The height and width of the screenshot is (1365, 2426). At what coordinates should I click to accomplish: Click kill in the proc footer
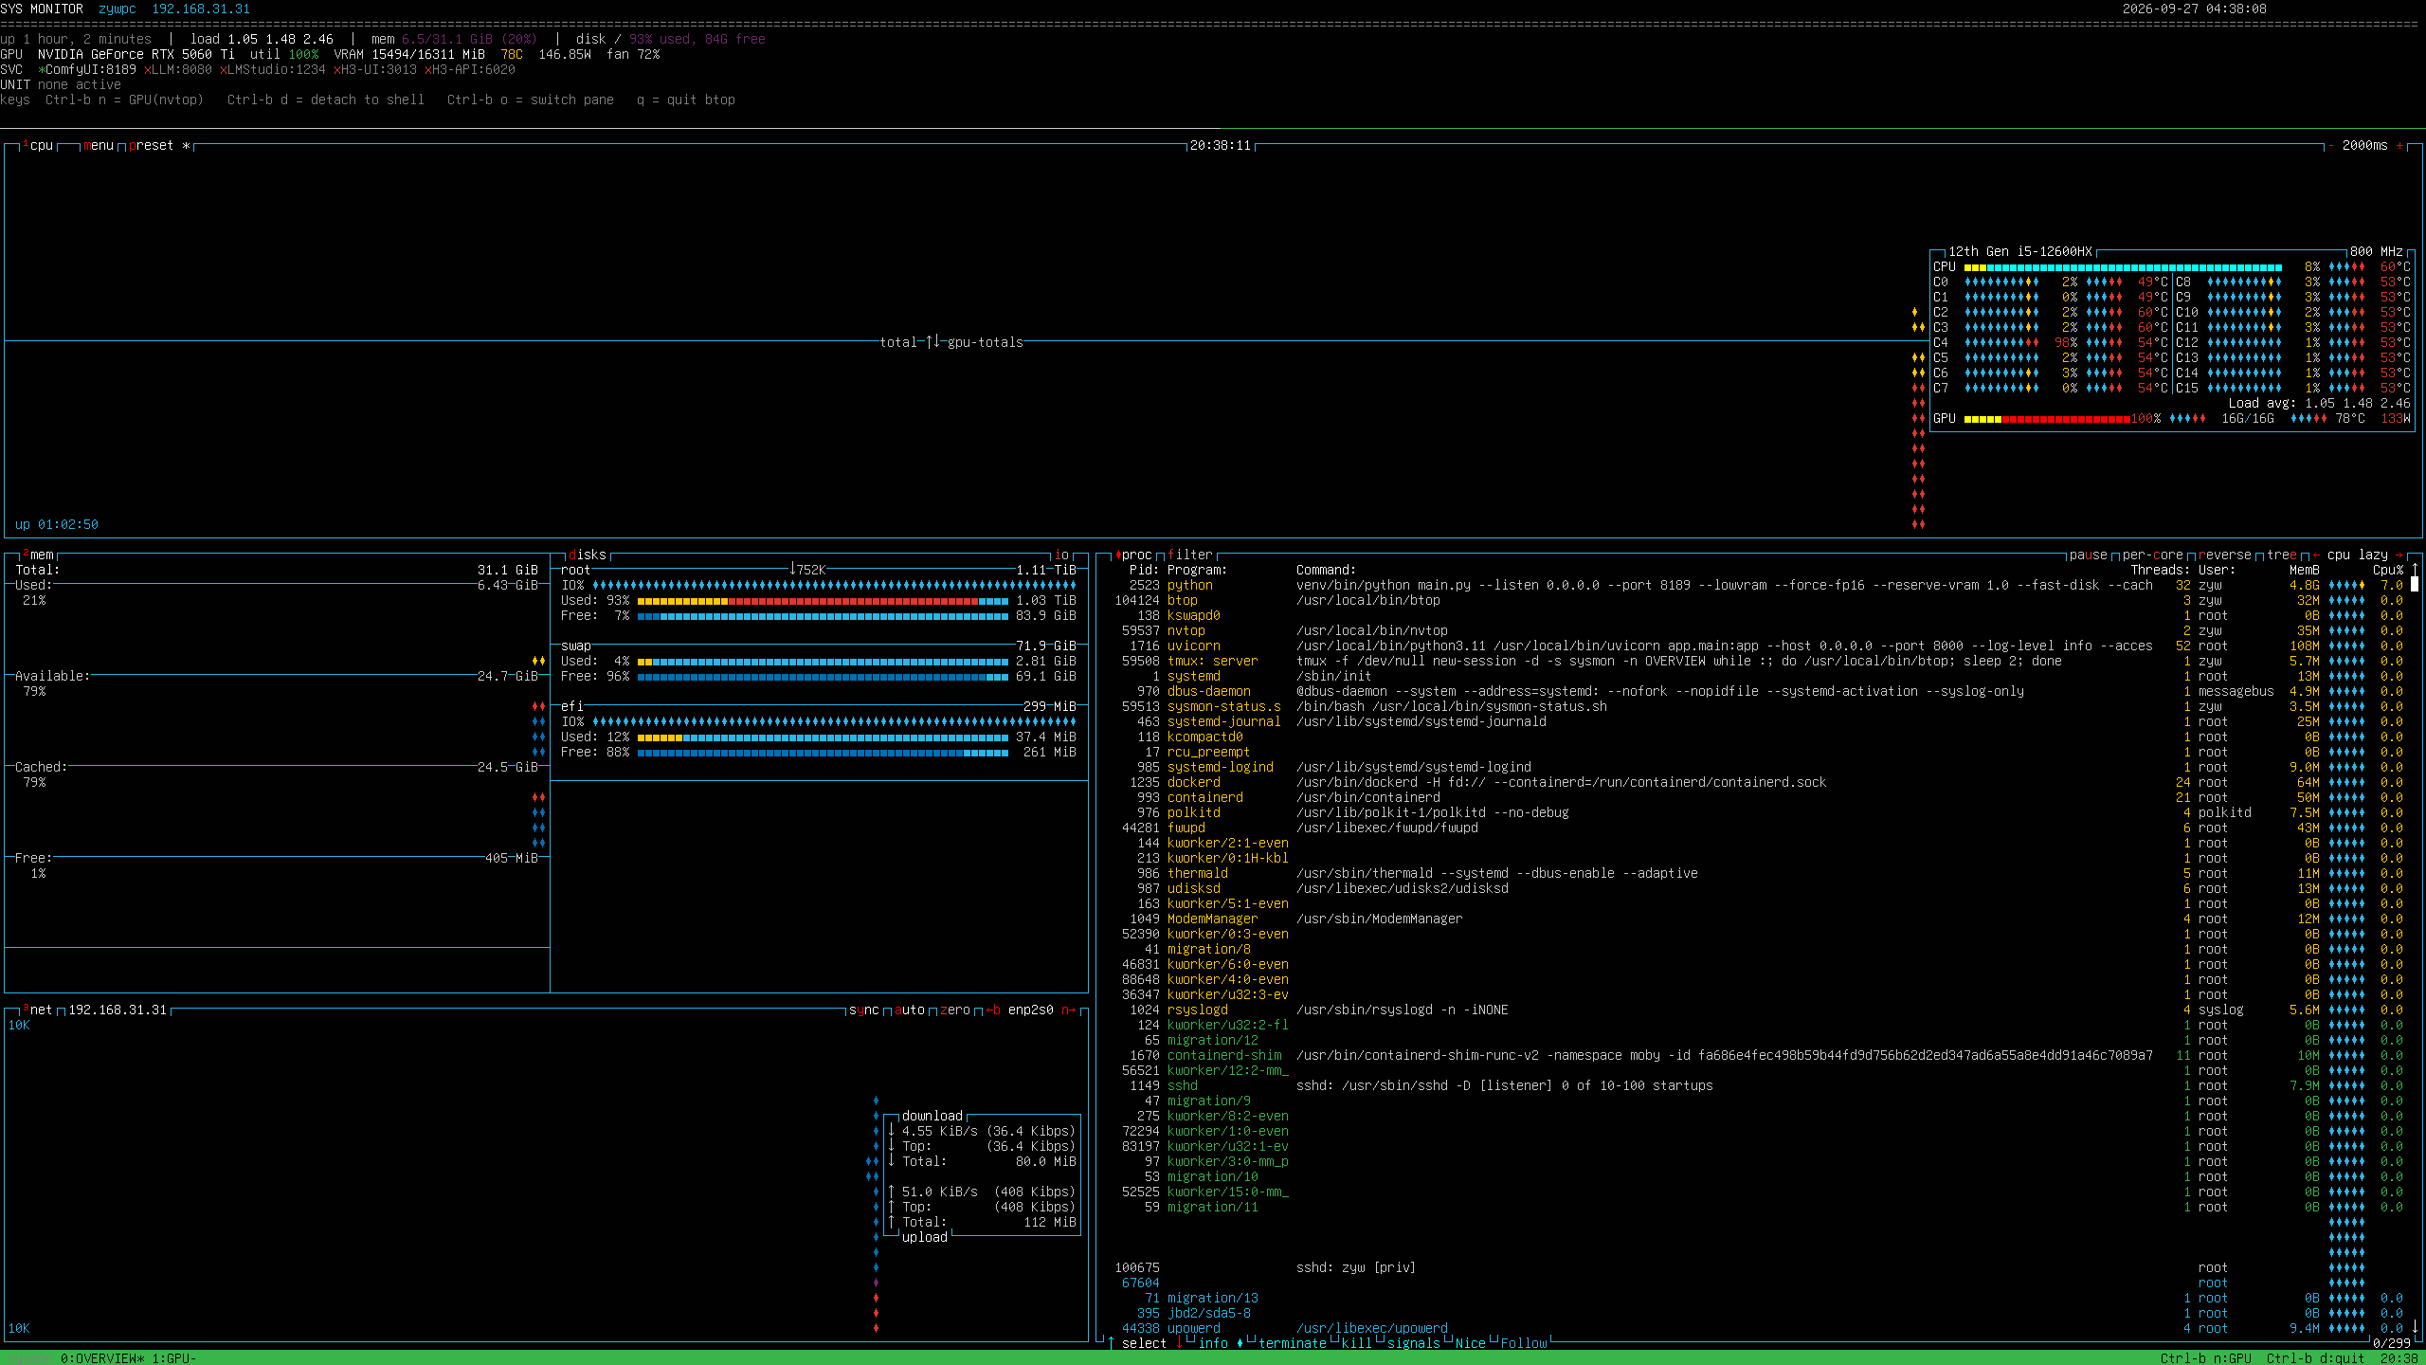[1357, 1343]
